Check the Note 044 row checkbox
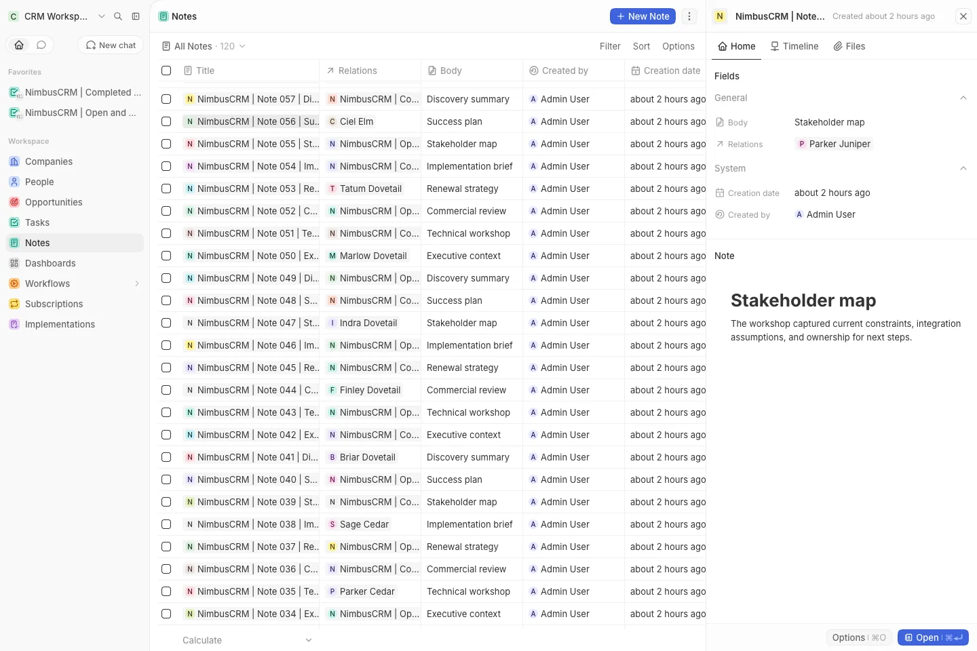The image size is (977, 651). tap(166, 390)
